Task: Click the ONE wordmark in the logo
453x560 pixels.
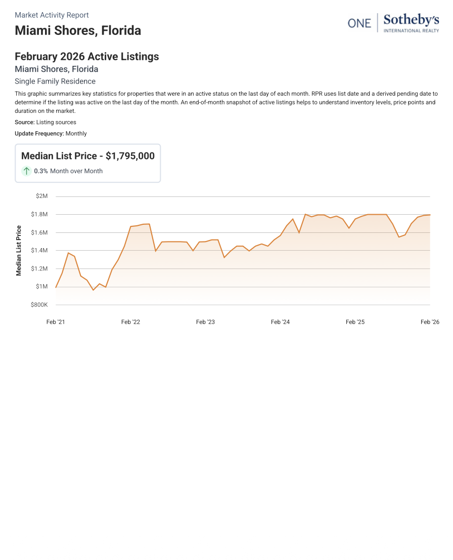Action: pos(359,24)
